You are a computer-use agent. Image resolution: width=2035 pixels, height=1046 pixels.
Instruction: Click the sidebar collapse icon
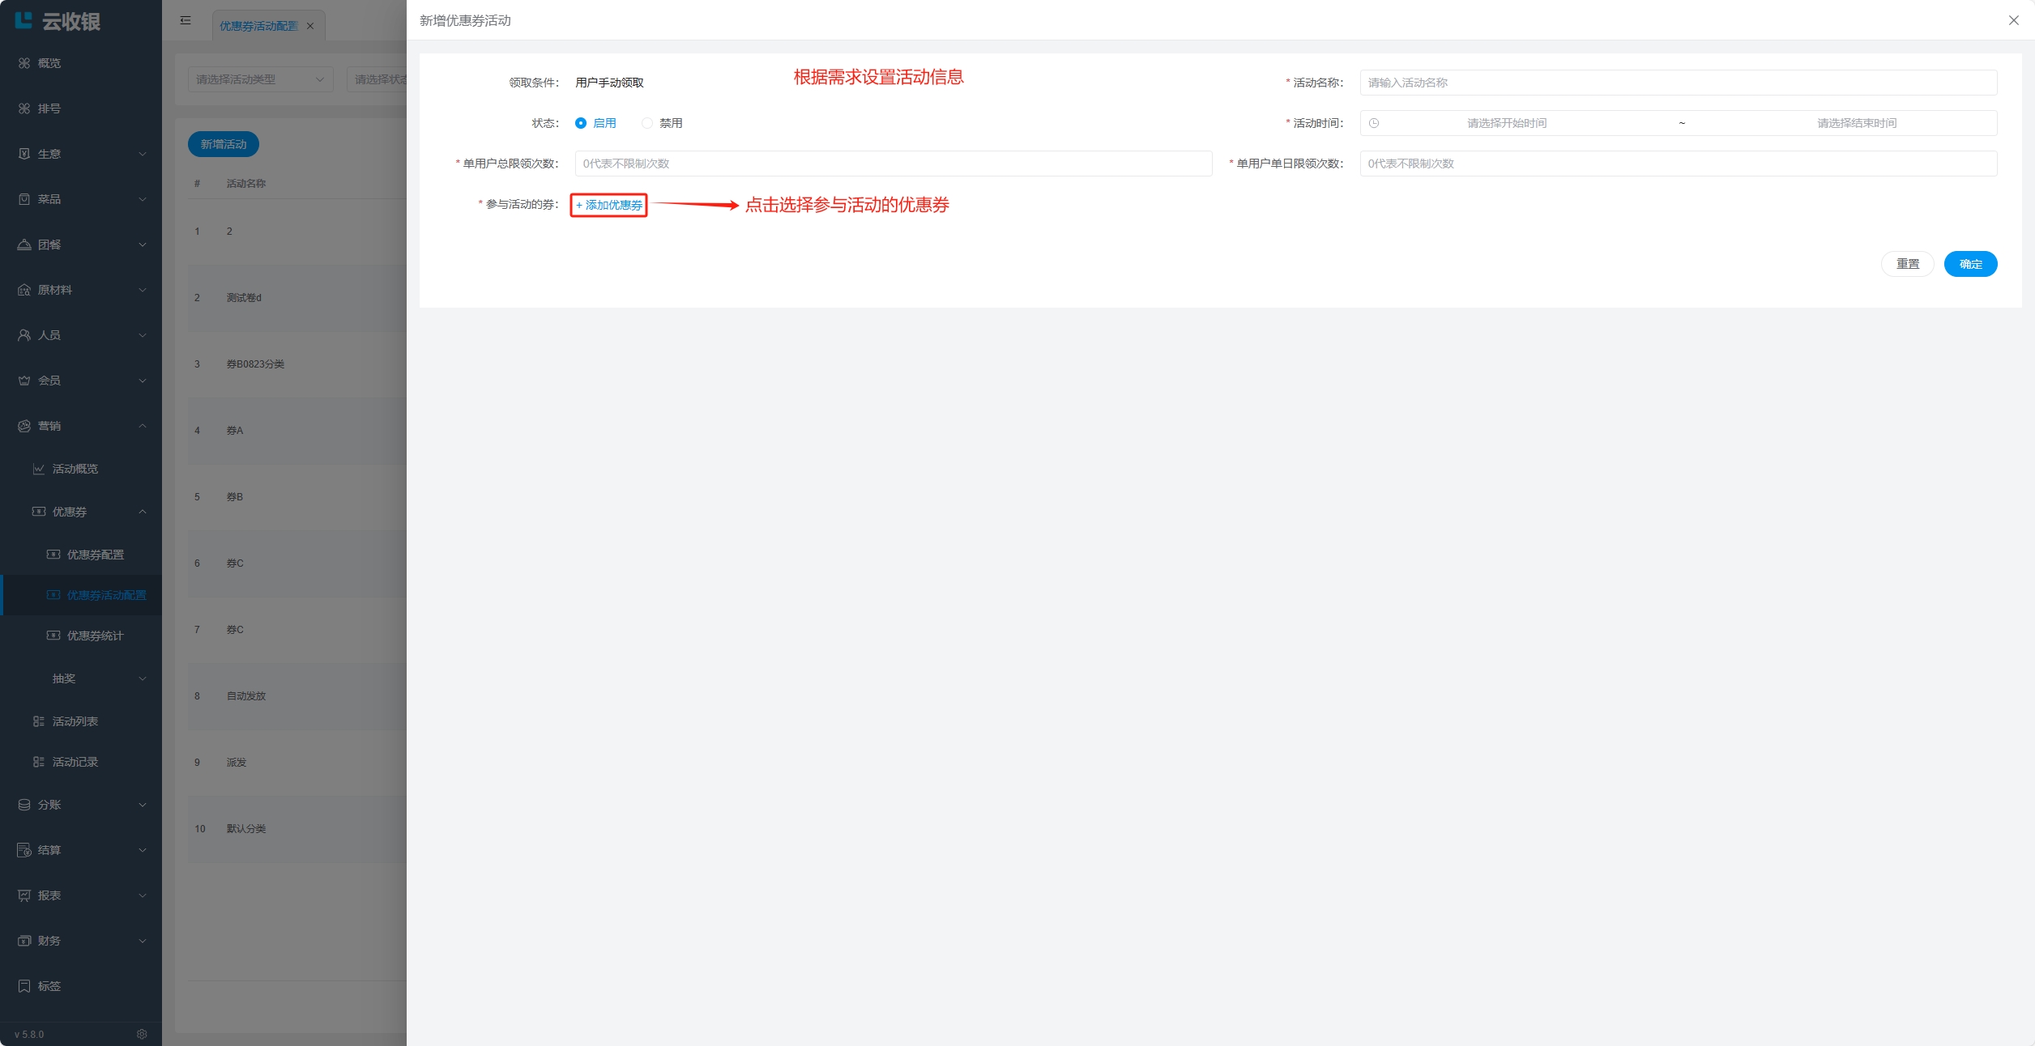click(186, 21)
